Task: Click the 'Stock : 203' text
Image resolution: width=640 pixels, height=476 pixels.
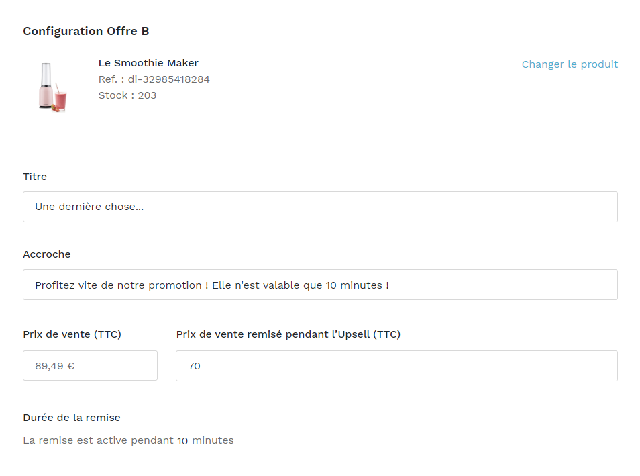Action: [127, 95]
